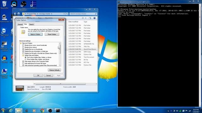Click the Advanced settings scroll down arrow
The width and height of the screenshot is (202, 113).
pos(60,65)
